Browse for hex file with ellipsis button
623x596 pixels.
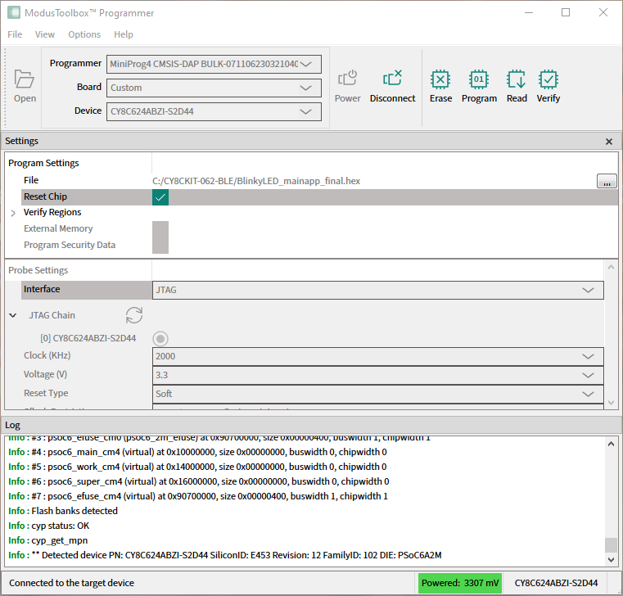point(607,181)
